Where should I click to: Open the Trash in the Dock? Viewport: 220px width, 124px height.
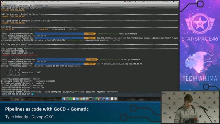point(115,99)
